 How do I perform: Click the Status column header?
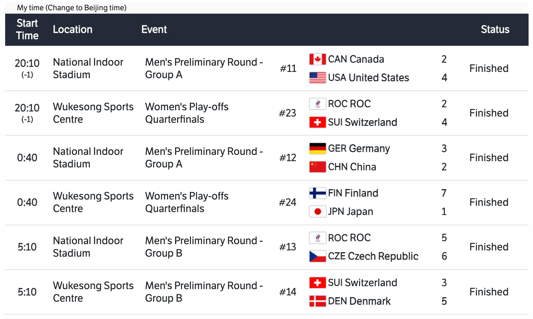click(495, 30)
